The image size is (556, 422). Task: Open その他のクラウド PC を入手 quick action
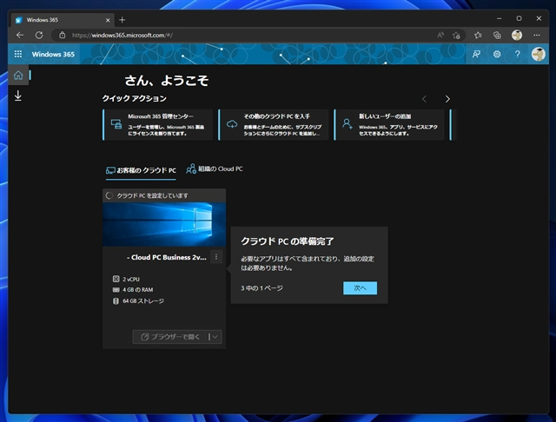click(274, 125)
